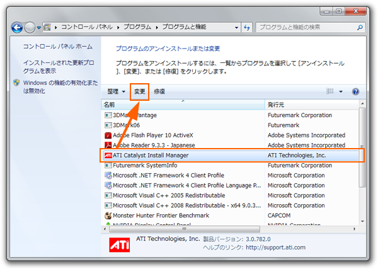The image size is (378, 269).
Task: Select コントロール パネル breadcrumb
Action: [x=87, y=27]
